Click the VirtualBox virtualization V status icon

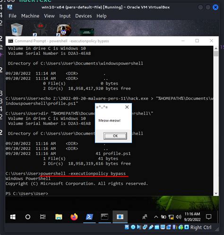(x=174, y=227)
